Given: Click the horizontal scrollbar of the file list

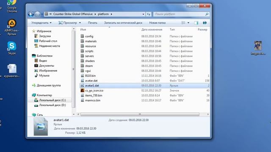Looking at the screenshot, I should [x=140, y=114].
